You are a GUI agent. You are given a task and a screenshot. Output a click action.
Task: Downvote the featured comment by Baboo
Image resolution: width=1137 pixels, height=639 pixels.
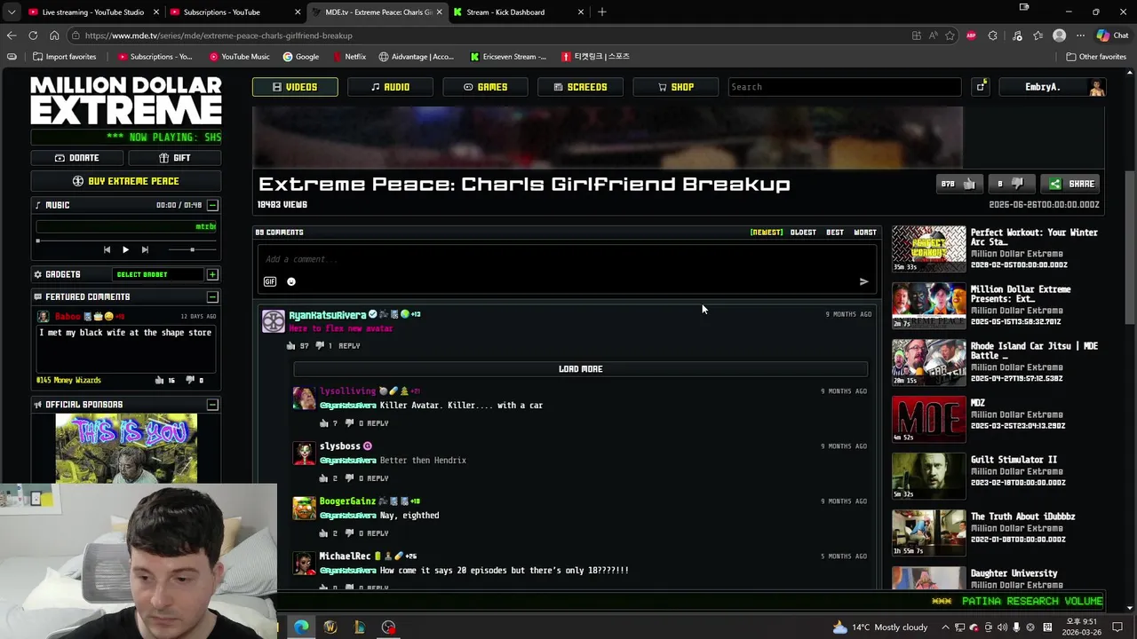point(189,381)
